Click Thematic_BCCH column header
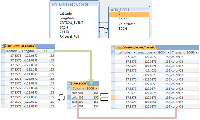Viewport: 200px width, 120px height. 185,52
